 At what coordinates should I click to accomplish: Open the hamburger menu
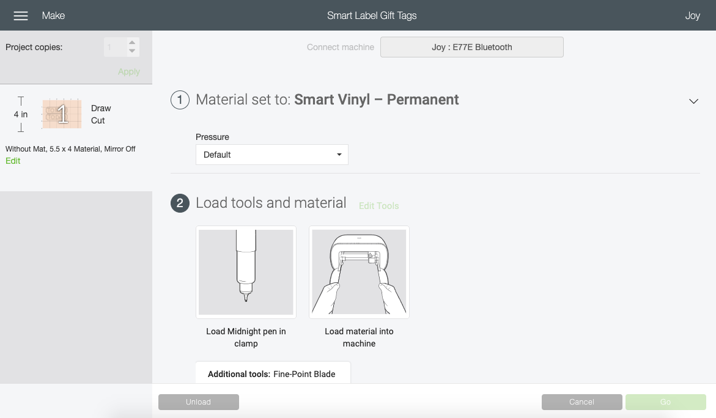pos(21,16)
